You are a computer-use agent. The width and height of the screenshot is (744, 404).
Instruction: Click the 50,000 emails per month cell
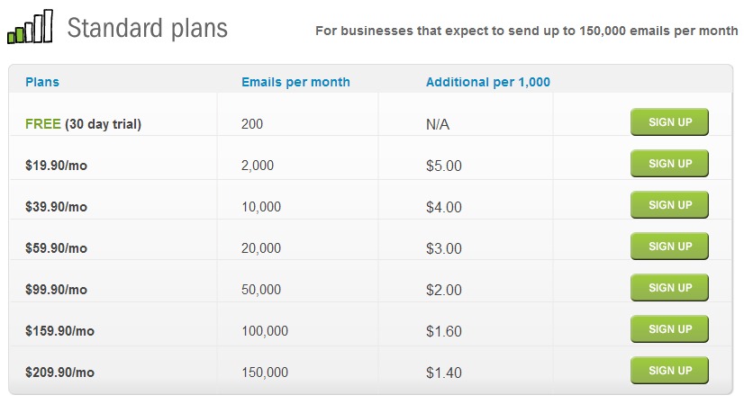coord(261,290)
